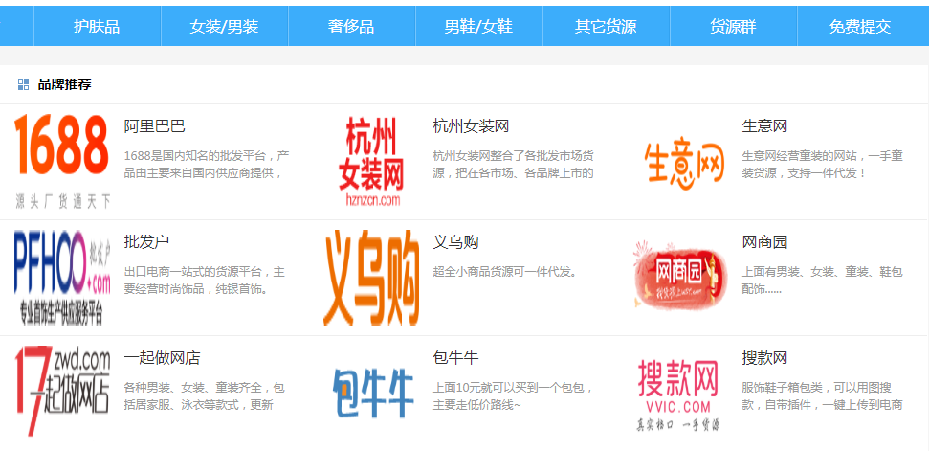Screen dimensions: 929x451
Task: Open the 批发户 title link
Action: [147, 242]
